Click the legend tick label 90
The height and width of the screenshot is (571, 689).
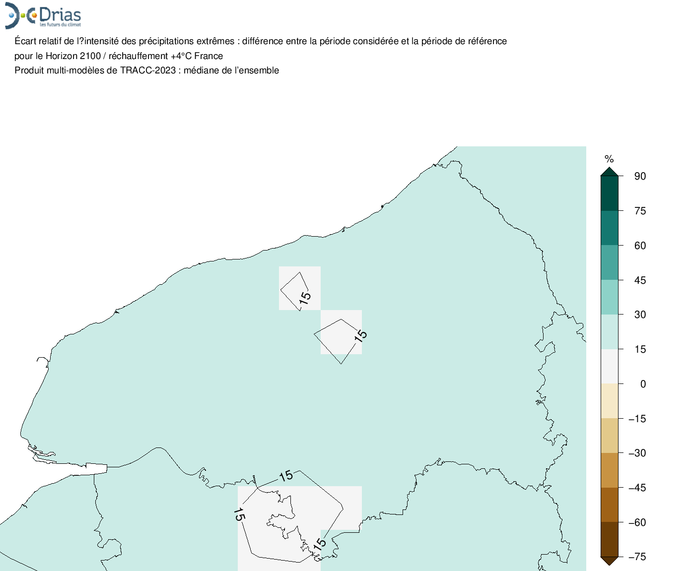click(640, 176)
